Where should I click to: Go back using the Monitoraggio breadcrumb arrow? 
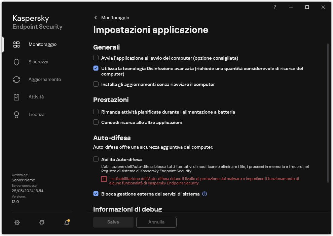point(96,18)
